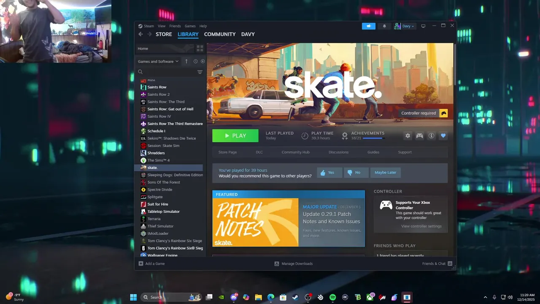Open controller layout icon for skate.
The image size is (540, 304).
tap(419, 136)
